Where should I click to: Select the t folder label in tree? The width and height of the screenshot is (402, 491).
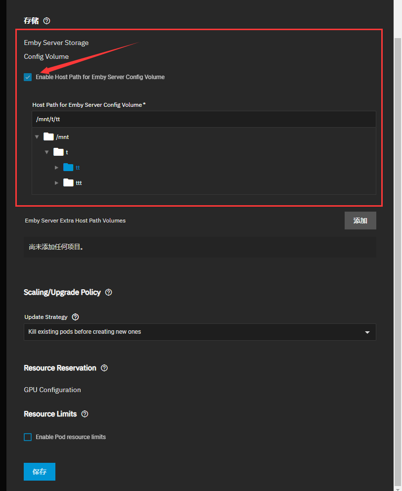tap(67, 152)
